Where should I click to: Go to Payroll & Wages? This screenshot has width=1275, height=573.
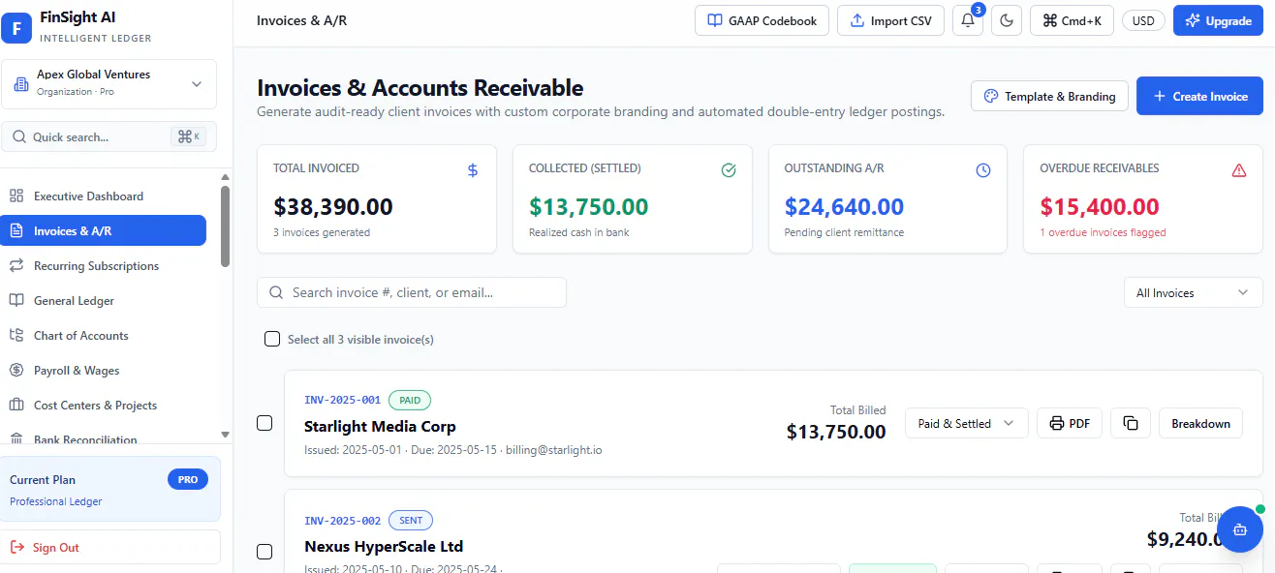point(104,371)
